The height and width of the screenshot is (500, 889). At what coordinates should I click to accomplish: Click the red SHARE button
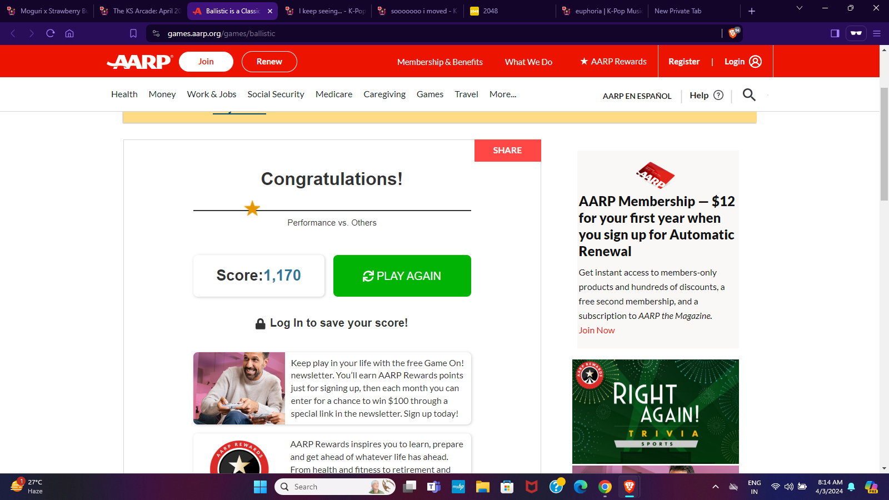coord(508,151)
